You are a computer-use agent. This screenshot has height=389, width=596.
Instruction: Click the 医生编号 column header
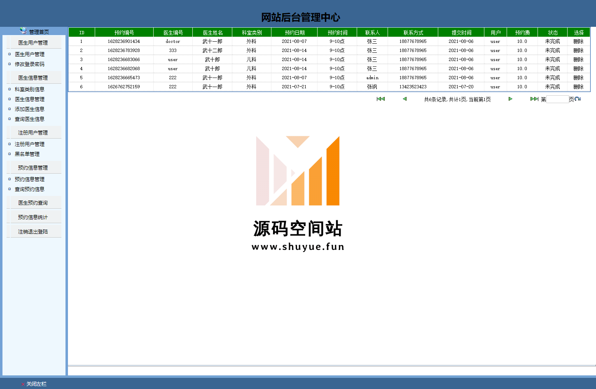pyautogui.click(x=173, y=32)
